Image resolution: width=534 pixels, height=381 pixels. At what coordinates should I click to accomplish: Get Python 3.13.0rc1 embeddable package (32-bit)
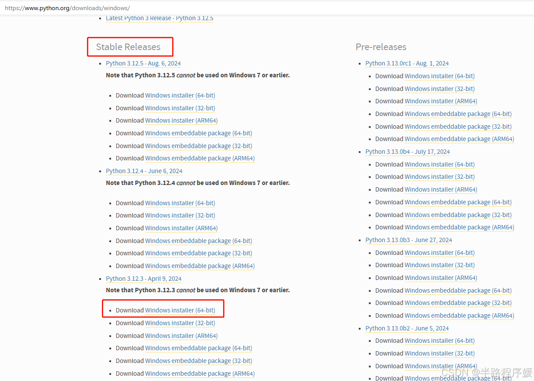click(458, 127)
